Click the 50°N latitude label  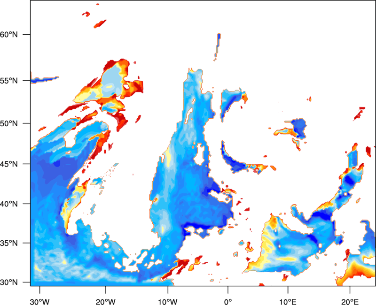tap(9, 124)
